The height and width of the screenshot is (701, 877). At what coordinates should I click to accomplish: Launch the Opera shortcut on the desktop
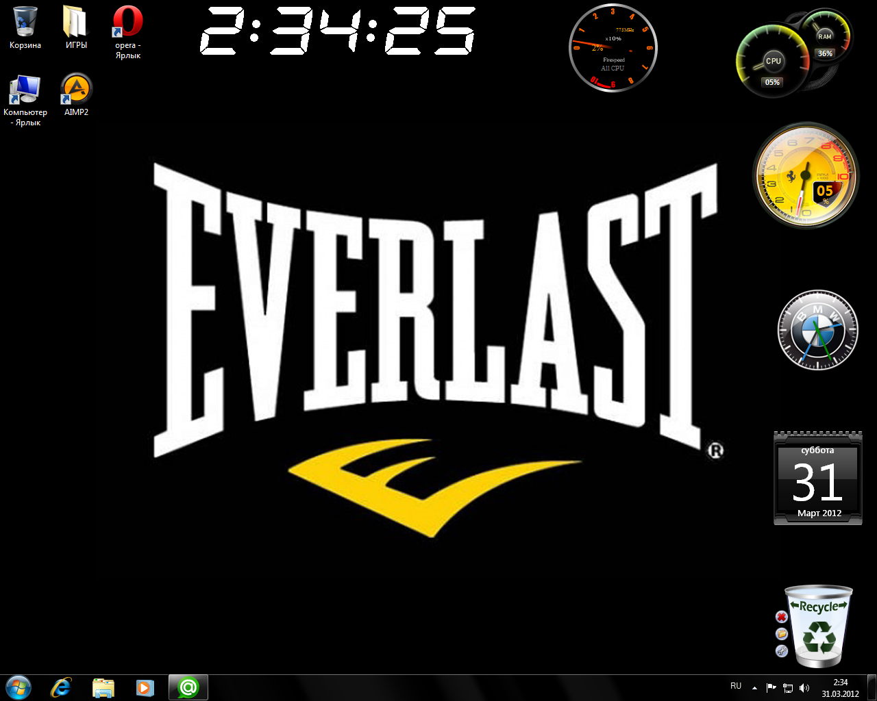point(127,23)
